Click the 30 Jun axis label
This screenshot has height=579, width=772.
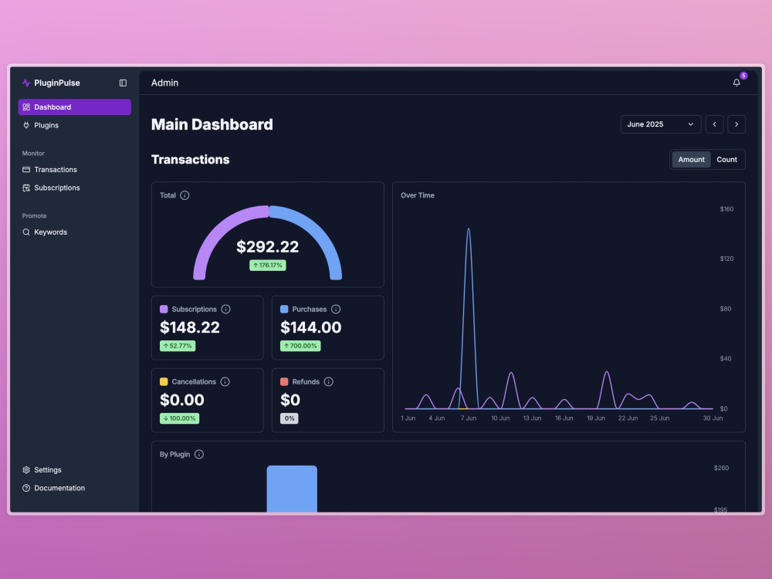(713, 418)
